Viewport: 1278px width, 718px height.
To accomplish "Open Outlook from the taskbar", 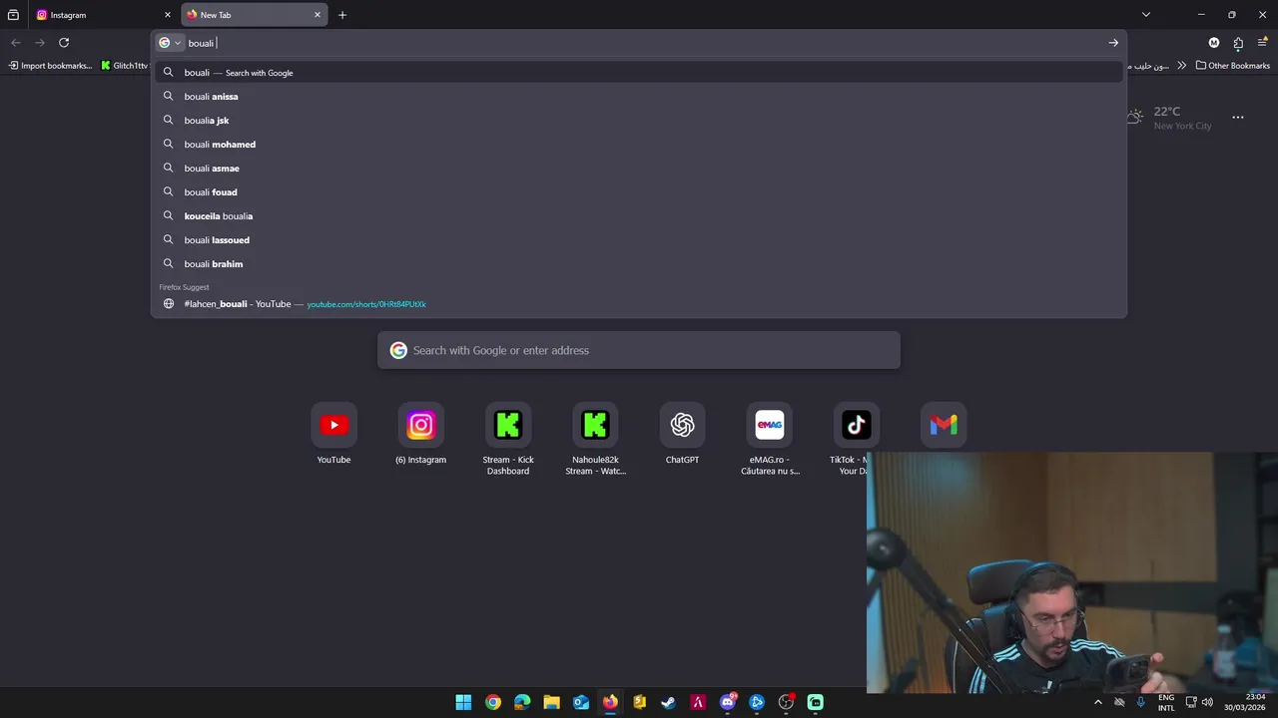I will coord(581,702).
